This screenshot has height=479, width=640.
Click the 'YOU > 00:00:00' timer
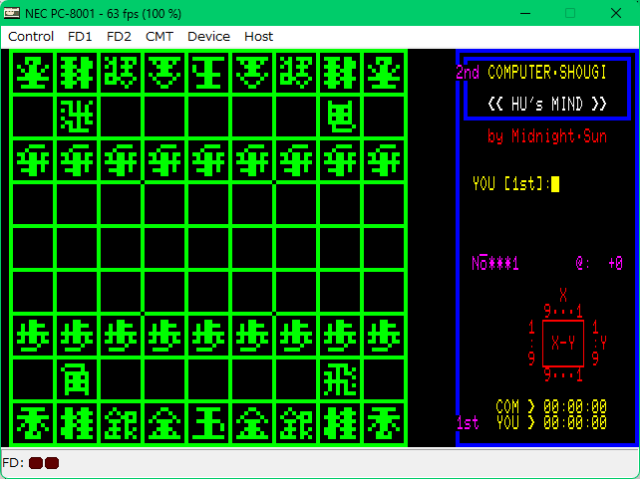point(551,422)
